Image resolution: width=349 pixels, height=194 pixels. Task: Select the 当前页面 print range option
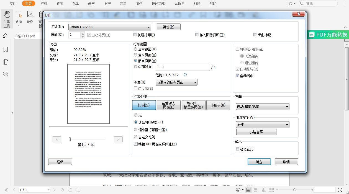(x=135, y=55)
